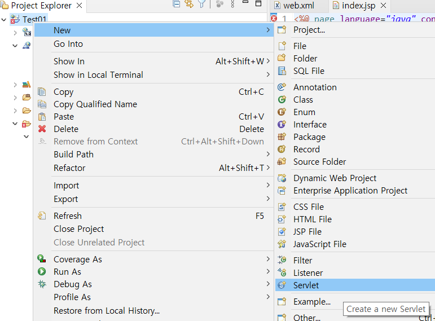Click the HTML File icon
Viewport: 435px width, 321px height.
tap(282, 219)
